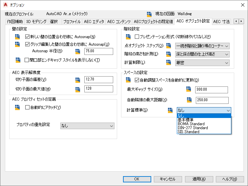Click drawing icon beside 自動隣接の最大距離 field
Screen dimensions: 248x186
pos(189,100)
